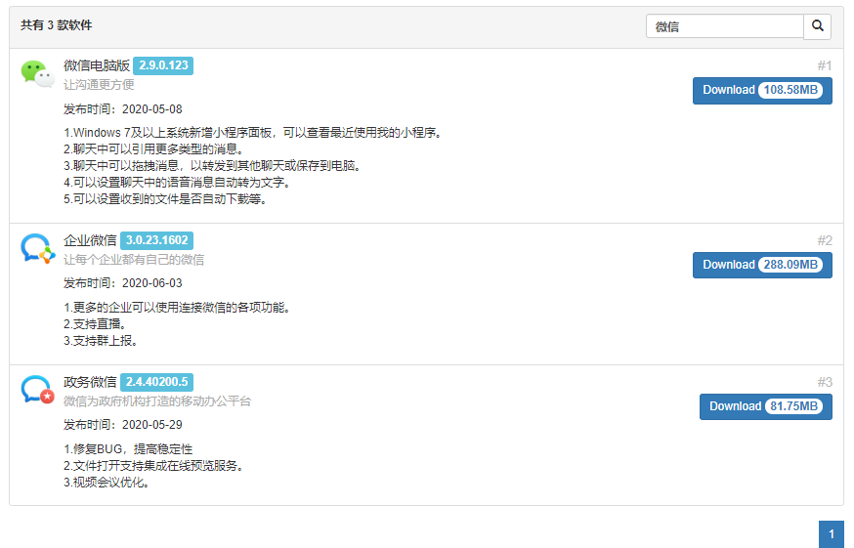The width and height of the screenshot is (854, 548).
Task: Click version badge 2.9.0.123
Action: [x=163, y=65]
